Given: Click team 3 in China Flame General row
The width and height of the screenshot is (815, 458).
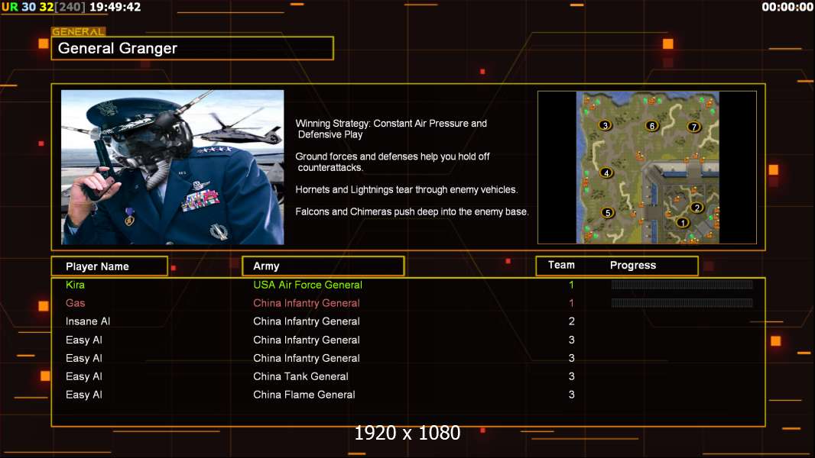Looking at the screenshot, I should (x=572, y=394).
